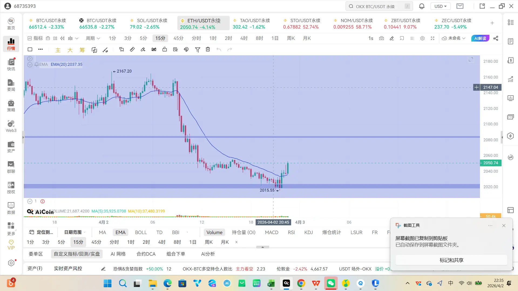Viewport: 518px width, 291px height.
Task: Collapse the Volume pane chevron
Action: (30, 201)
